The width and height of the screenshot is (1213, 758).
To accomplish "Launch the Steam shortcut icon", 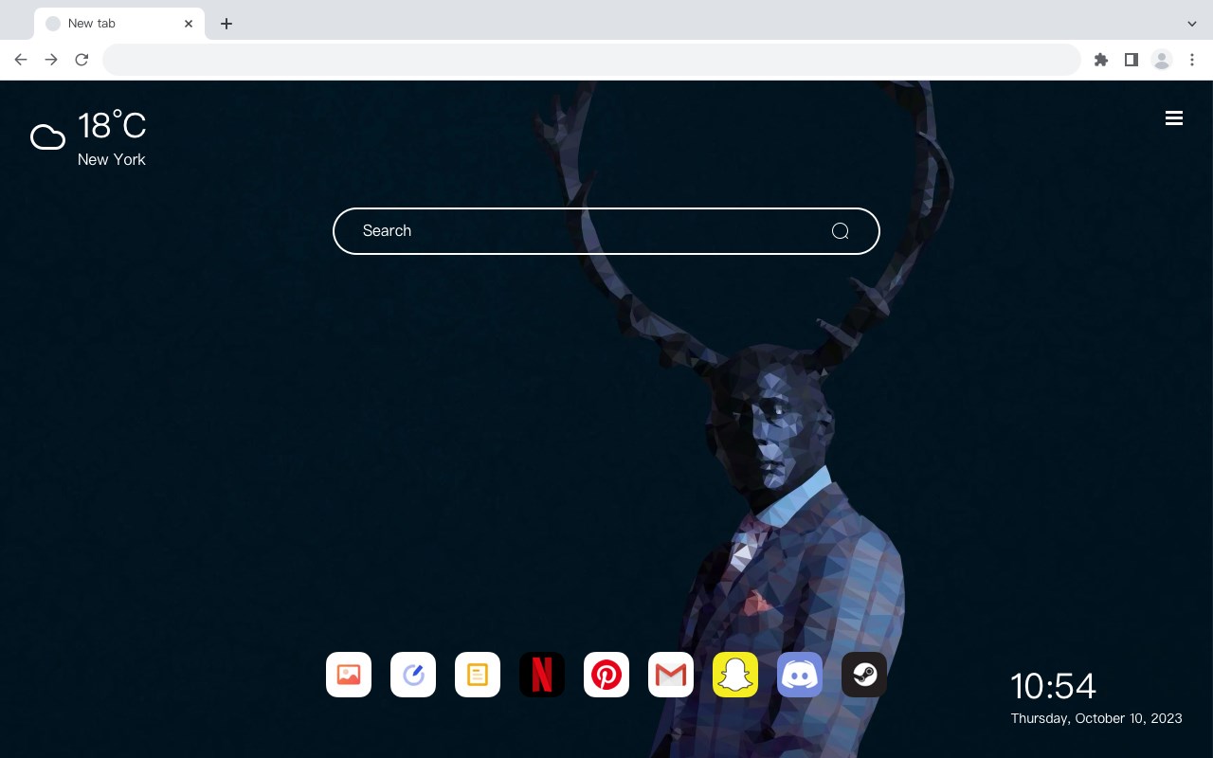I will click(x=864, y=675).
